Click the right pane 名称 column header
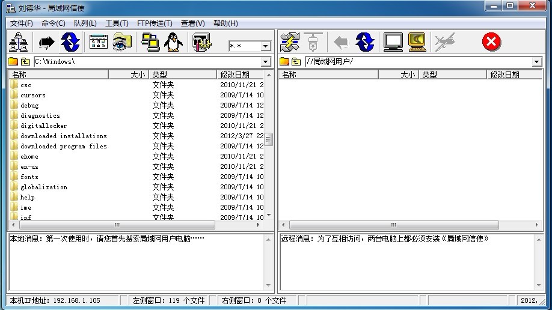Screen dimensions: 552x310 click(328, 74)
